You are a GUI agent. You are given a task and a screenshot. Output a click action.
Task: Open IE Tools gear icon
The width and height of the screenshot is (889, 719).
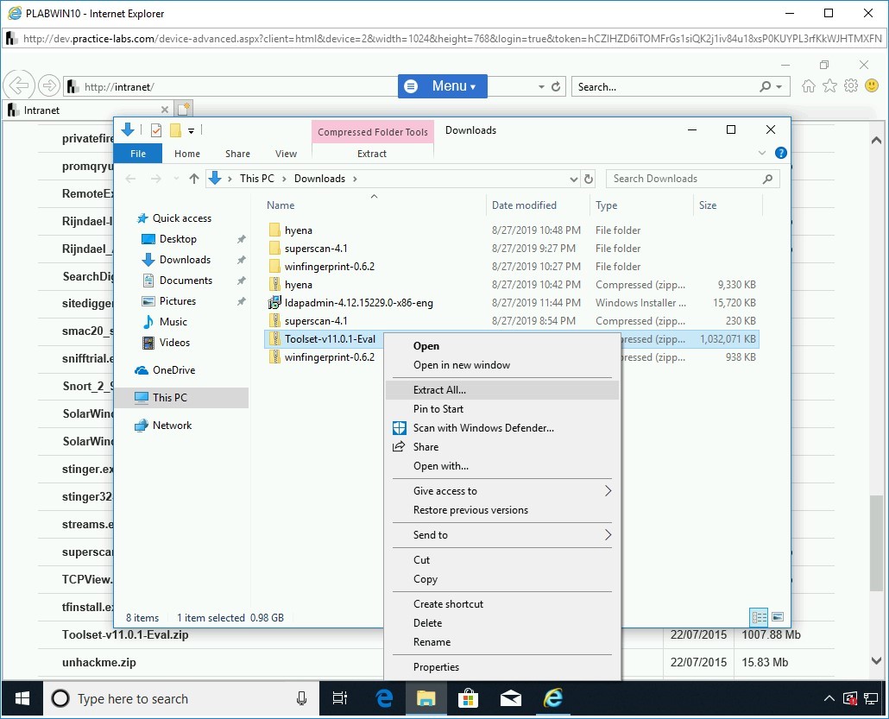851,86
